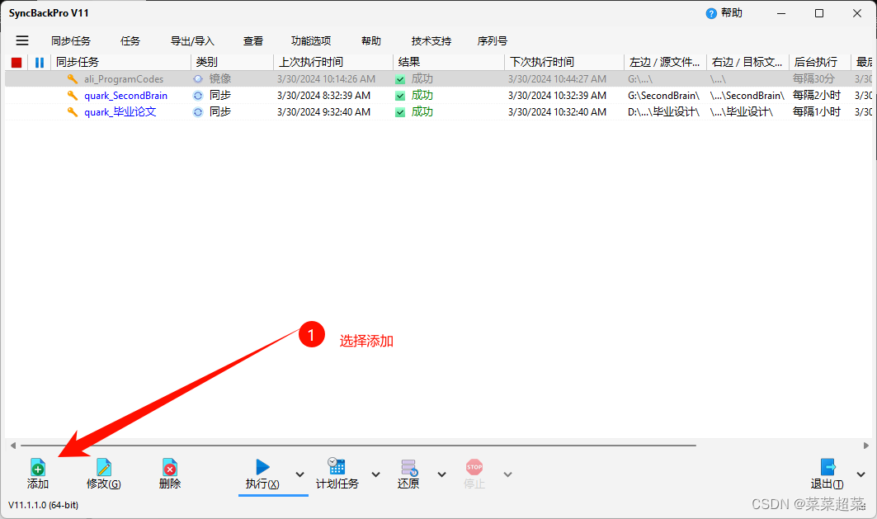Click the horizontal scrollbar left arrow
Viewport: 877px width, 519px height.
[x=13, y=446]
